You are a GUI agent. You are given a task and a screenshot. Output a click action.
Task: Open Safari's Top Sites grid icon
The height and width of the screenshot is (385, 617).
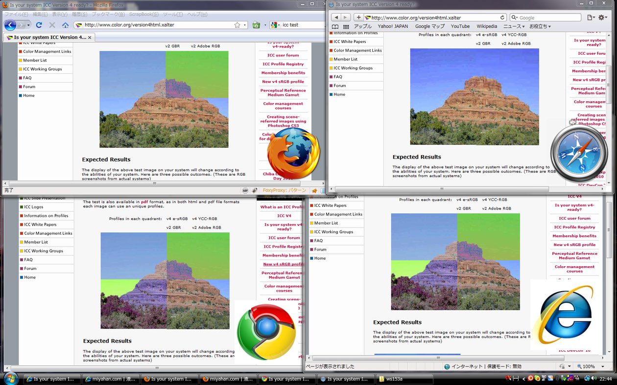(346, 26)
